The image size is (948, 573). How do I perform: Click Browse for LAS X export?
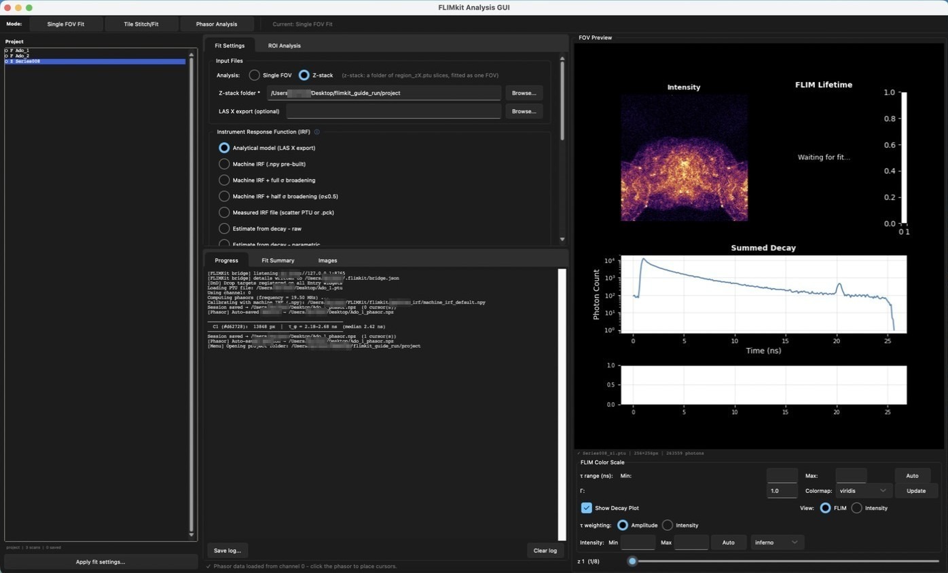point(524,111)
